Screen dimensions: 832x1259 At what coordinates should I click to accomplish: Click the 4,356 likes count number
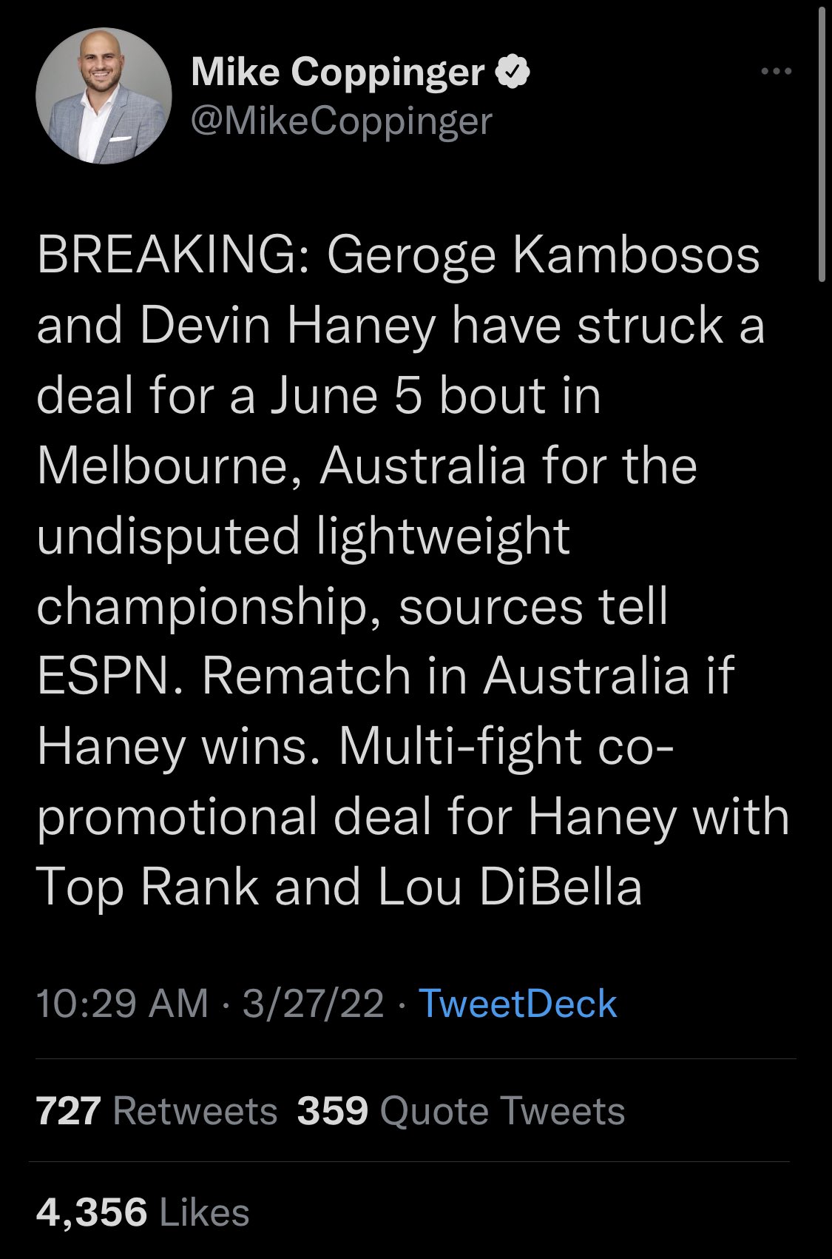(92, 1212)
